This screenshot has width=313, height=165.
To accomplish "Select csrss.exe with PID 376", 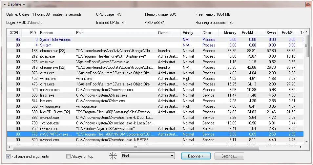I will [155, 73].
